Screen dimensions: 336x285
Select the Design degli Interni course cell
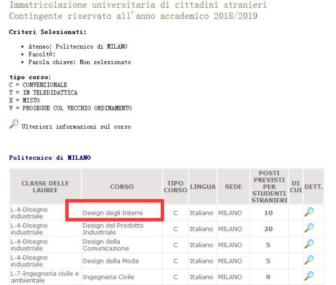tap(122, 213)
